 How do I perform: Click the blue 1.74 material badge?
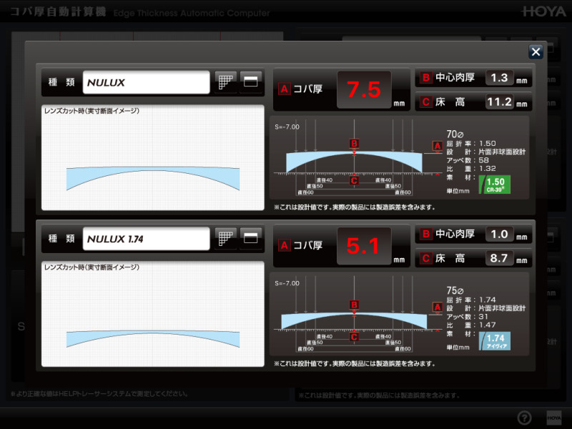click(x=495, y=341)
